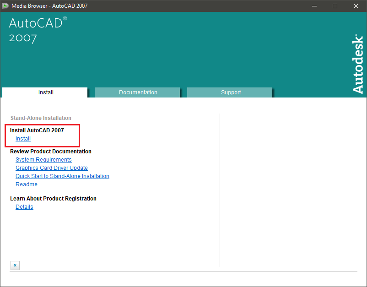This screenshot has width=367, height=287.
Task: Click the Install link under Install AutoCAD 2007
Action: (23, 139)
